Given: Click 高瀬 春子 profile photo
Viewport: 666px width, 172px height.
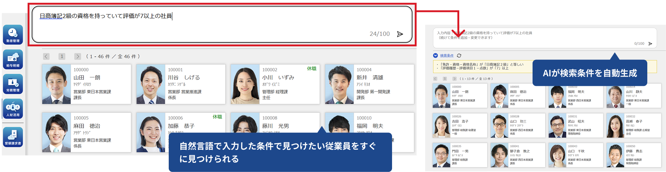Looking at the screenshot, I should click(615, 125).
